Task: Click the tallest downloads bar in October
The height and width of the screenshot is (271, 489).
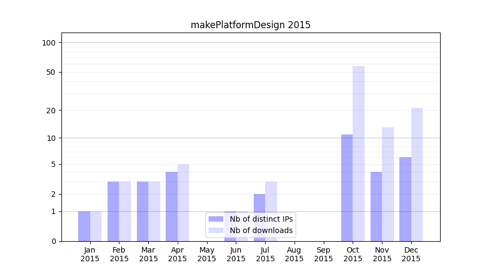Action: pos(359,153)
